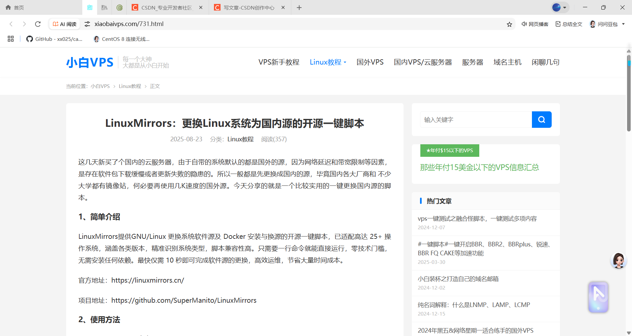Click the page scrollbar thumb
Screen dimensions: 632x336
(629, 94)
